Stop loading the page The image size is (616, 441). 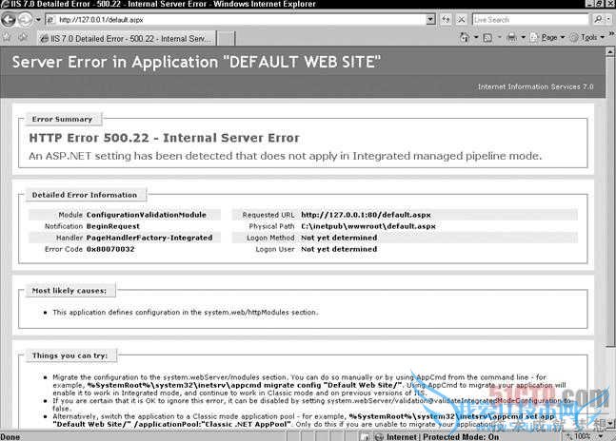coord(461,19)
